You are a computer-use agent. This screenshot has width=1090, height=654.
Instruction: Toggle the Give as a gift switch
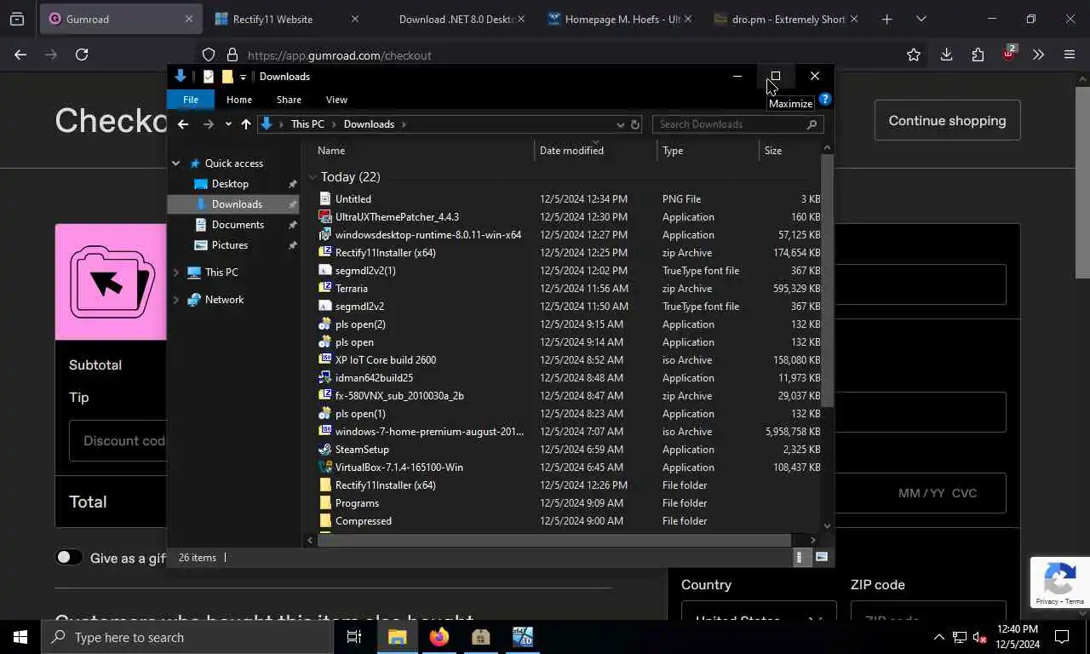pos(69,558)
